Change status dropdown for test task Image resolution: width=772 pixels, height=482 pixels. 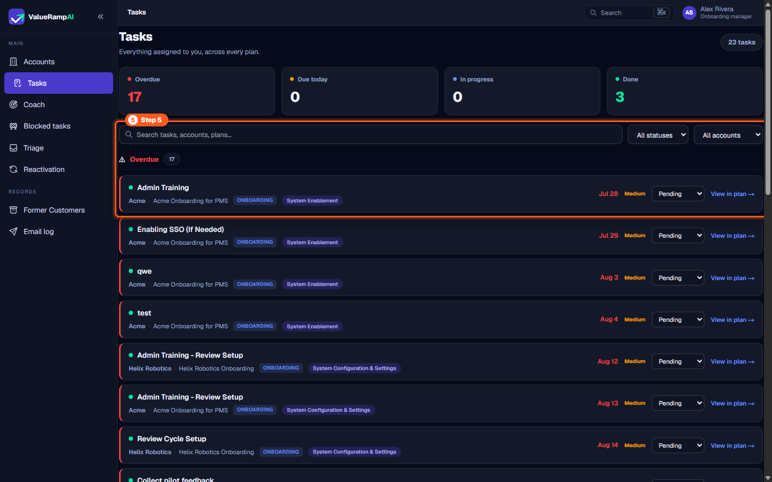click(x=678, y=320)
